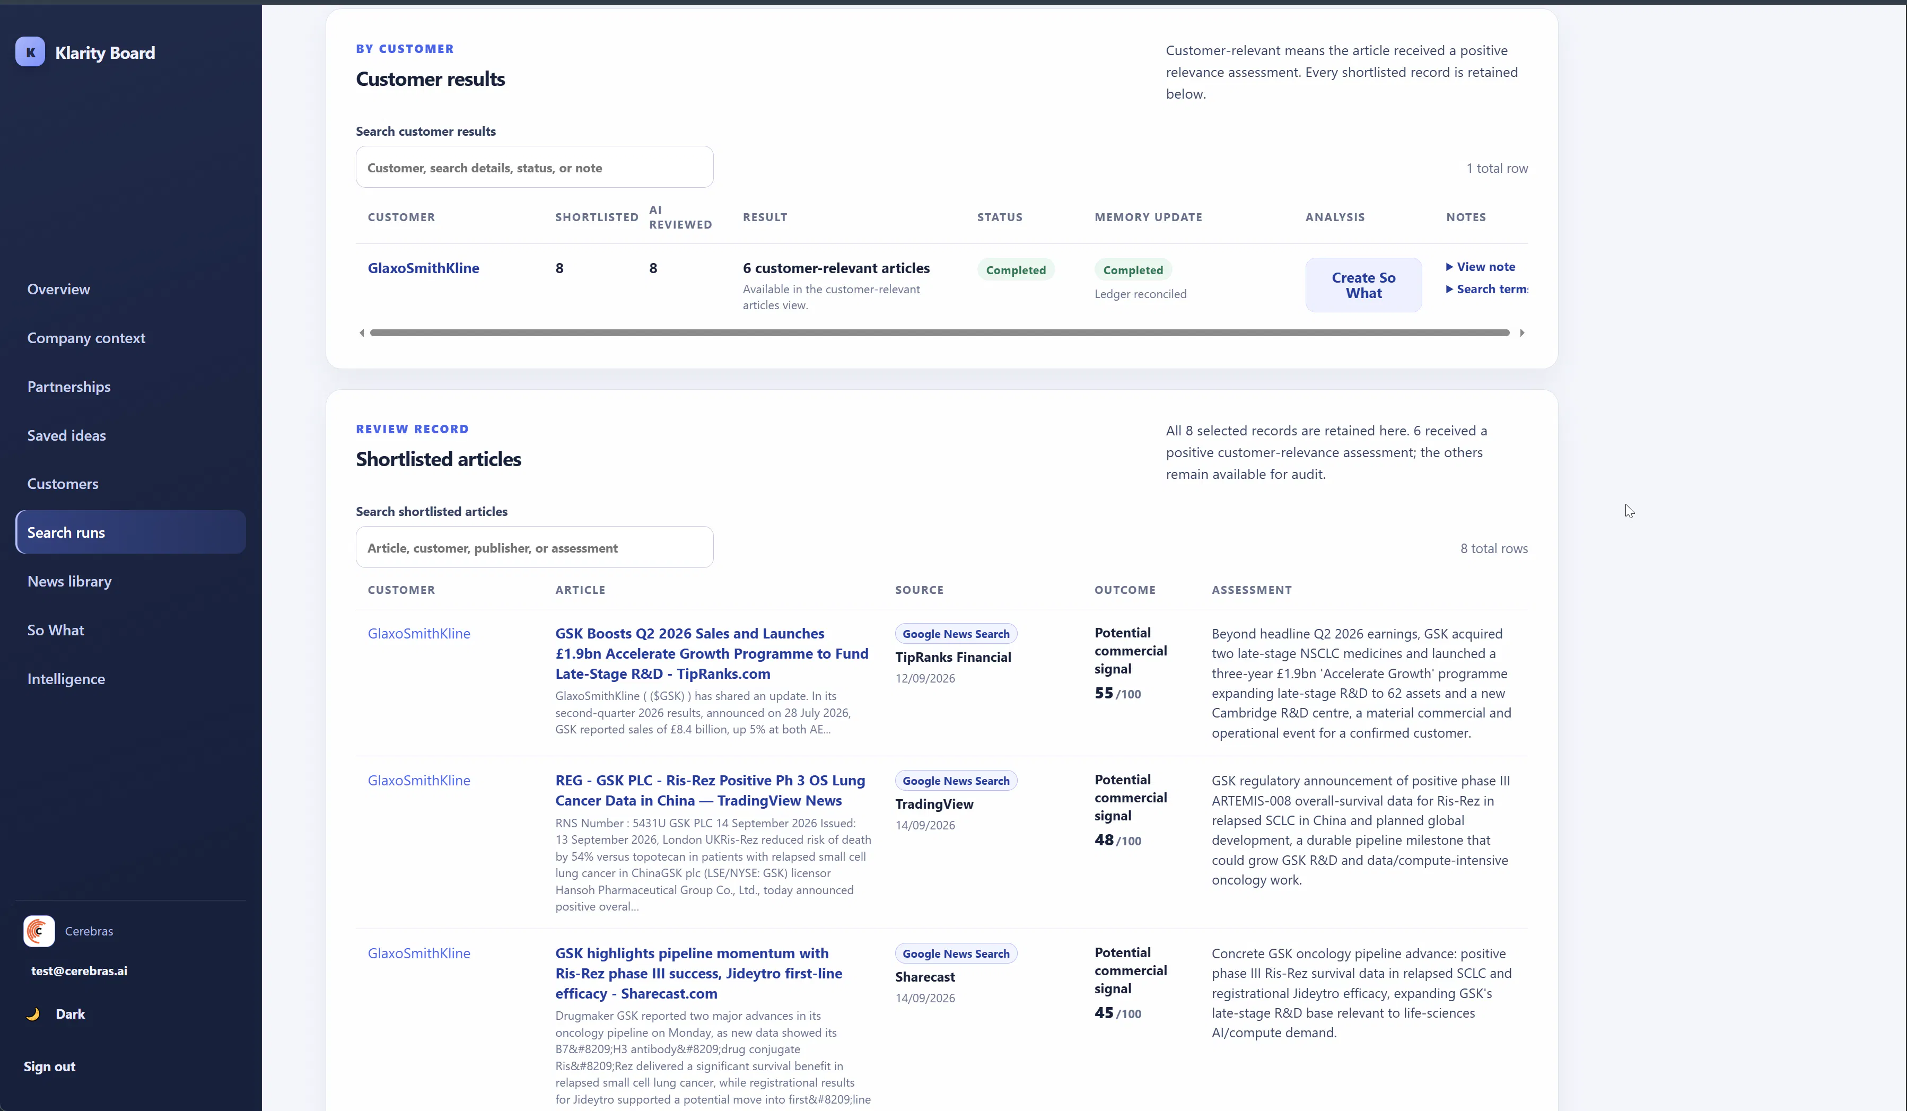Focus the Search shortlisted articles input
Screen dimensions: 1907x1111
tap(534, 547)
